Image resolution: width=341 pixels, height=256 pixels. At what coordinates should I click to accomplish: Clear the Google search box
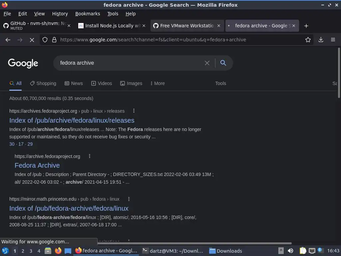pyautogui.click(x=207, y=63)
